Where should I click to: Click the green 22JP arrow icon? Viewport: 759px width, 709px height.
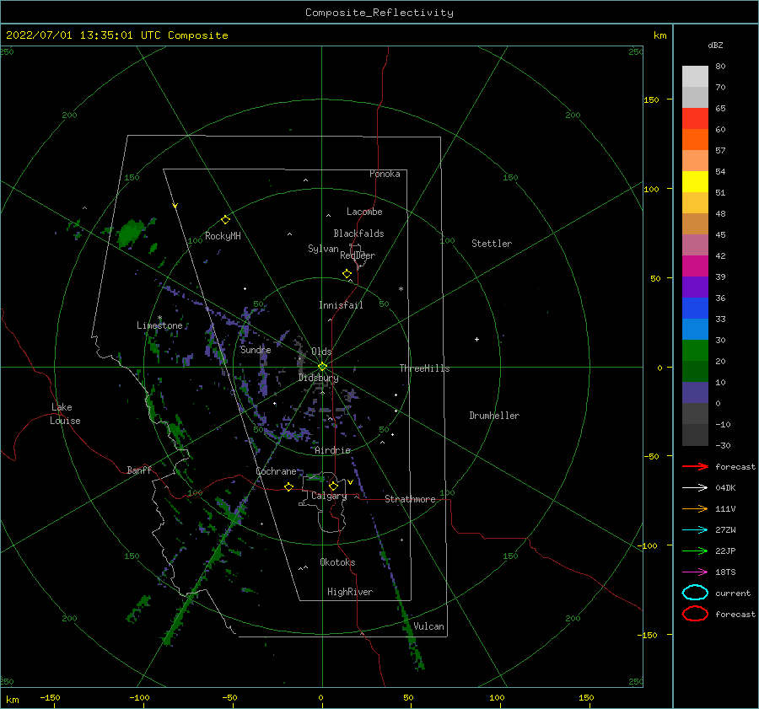[695, 551]
